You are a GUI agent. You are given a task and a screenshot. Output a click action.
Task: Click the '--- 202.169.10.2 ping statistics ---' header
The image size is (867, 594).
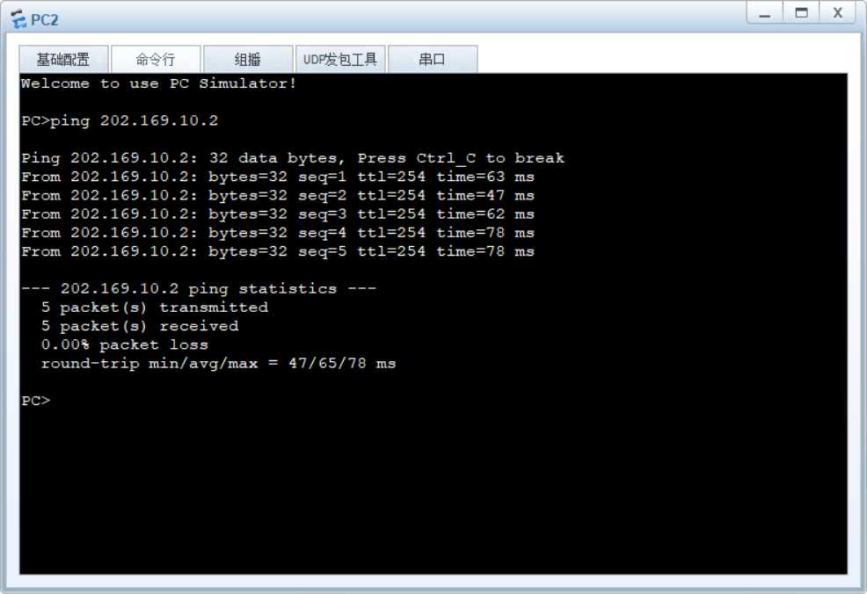[199, 288]
